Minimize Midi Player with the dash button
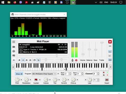Viewport: 126px width, 94px height. (x=110, y=46)
